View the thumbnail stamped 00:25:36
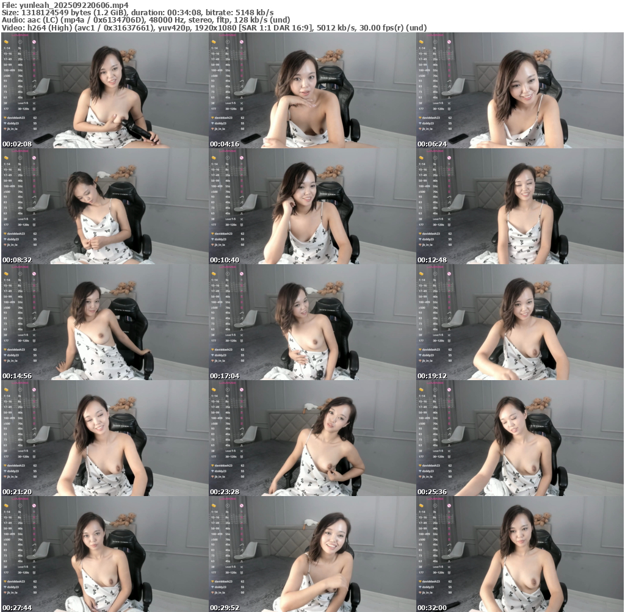Screen dimensions: 625x612 [520, 438]
